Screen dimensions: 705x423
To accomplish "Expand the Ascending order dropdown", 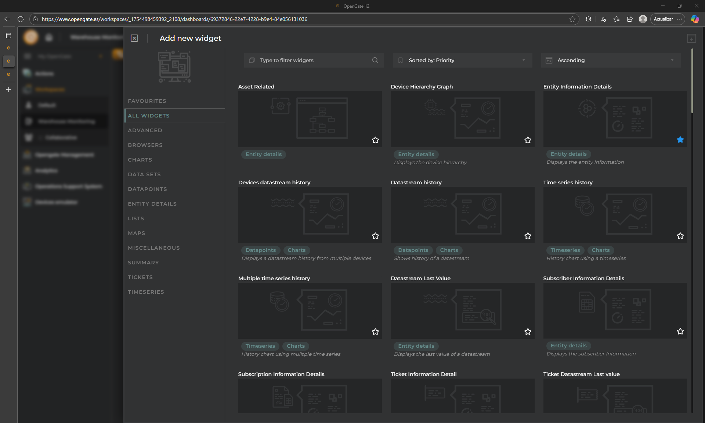I will click(611, 60).
